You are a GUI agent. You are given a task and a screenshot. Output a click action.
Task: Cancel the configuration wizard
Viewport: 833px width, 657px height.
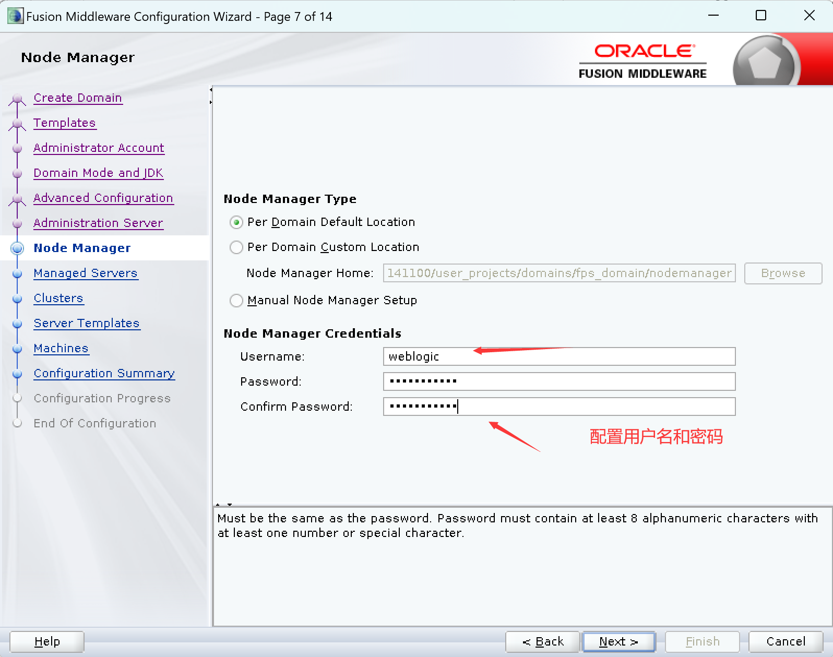click(786, 642)
